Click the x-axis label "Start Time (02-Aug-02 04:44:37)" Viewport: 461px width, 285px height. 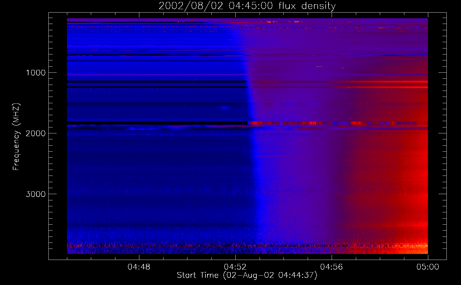(247, 275)
